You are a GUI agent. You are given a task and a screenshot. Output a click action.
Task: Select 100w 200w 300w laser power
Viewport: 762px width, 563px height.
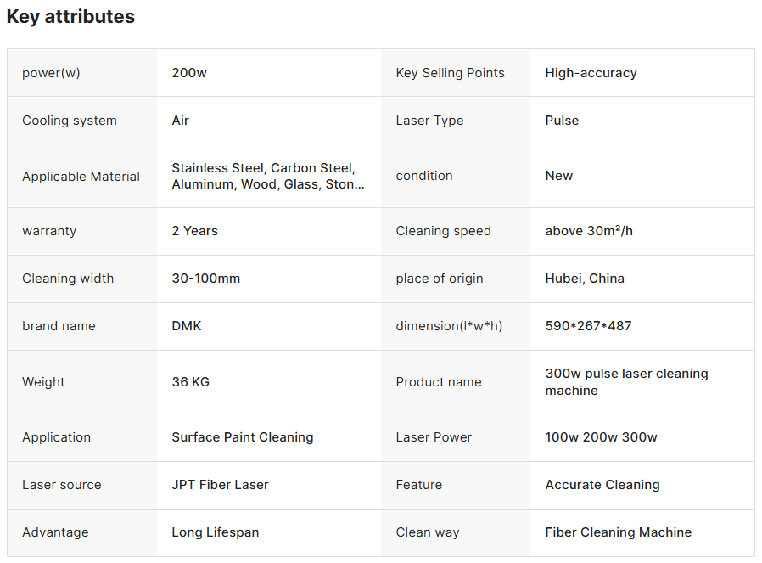(x=601, y=437)
